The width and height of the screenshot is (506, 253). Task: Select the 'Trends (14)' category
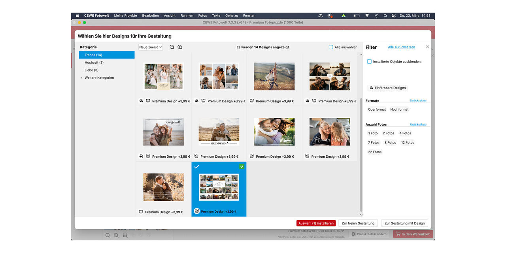[x=107, y=55]
